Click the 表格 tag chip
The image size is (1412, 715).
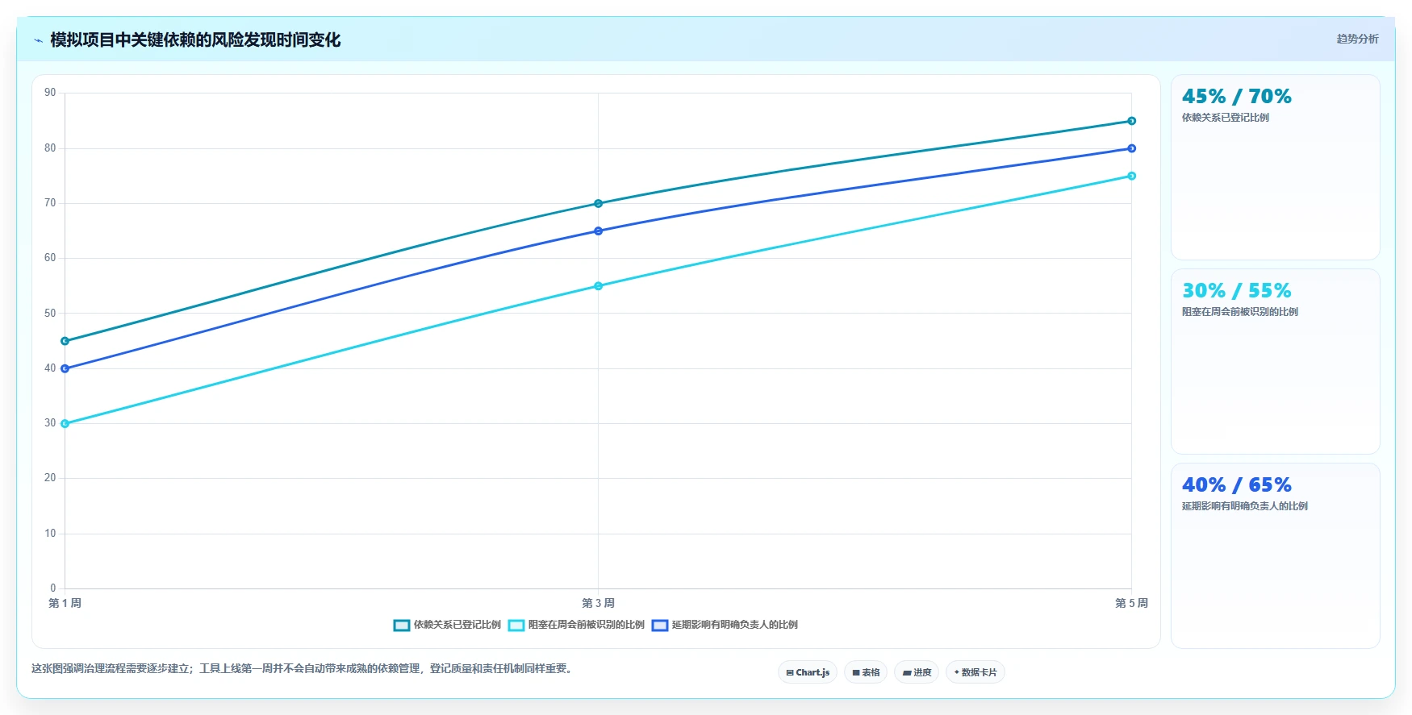point(866,672)
